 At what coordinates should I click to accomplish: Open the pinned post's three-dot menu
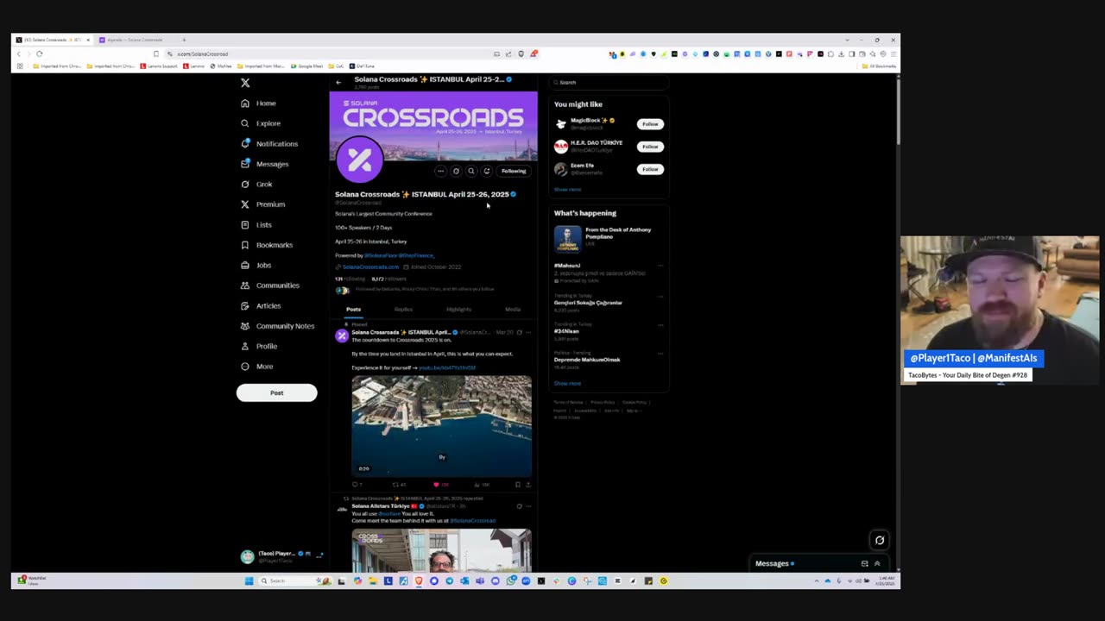pyautogui.click(x=528, y=332)
